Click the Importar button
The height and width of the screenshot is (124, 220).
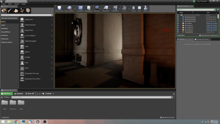(19, 93)
